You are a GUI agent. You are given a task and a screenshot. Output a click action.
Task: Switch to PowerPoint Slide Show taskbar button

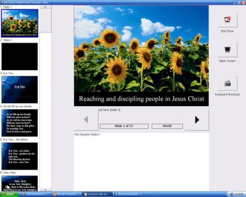click(x=97, y=194)
